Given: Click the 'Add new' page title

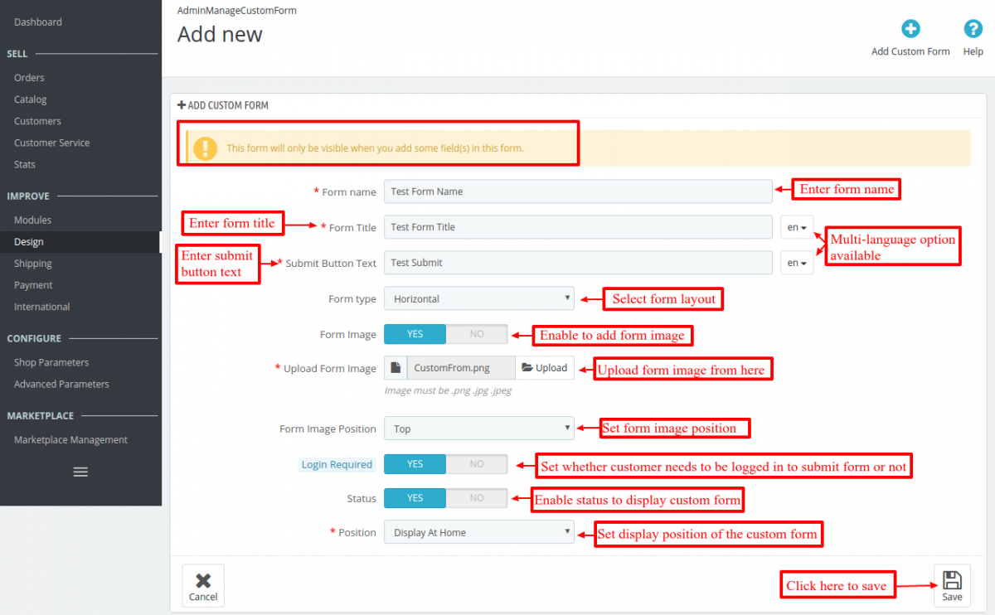Looking at the screenshot, I should coord(220,35).
